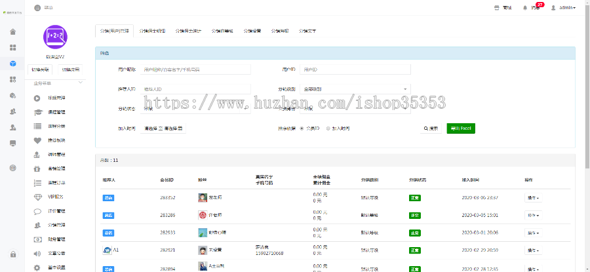
Task: Click the left switch button under app logo
Action: (x=40, y=69)
